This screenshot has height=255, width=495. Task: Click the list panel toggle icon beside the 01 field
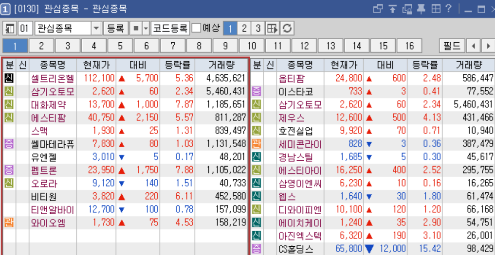(9, 29)
